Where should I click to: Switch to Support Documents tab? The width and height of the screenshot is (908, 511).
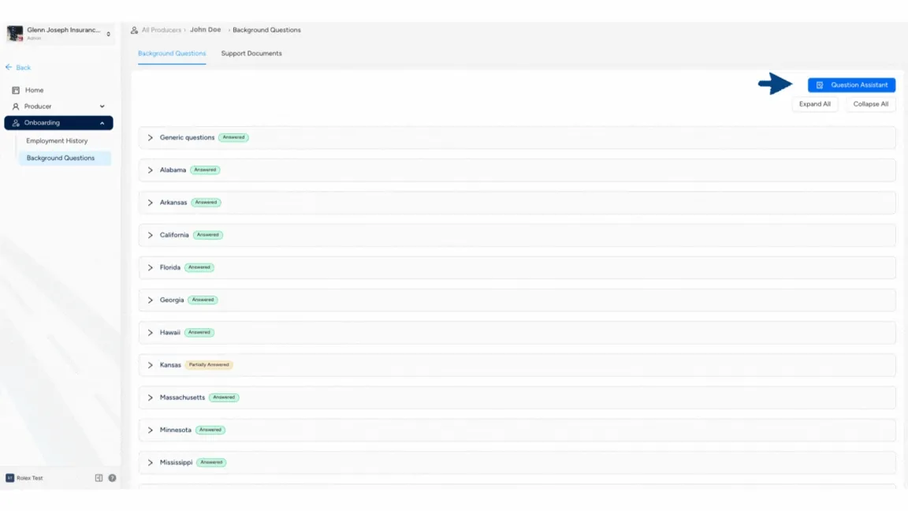pyautogui.click(x=251, y=54)
